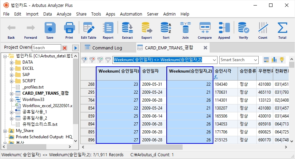Open the Smart Search dropdown
Viewport: 295px width, 159px height.
point(255,60)
